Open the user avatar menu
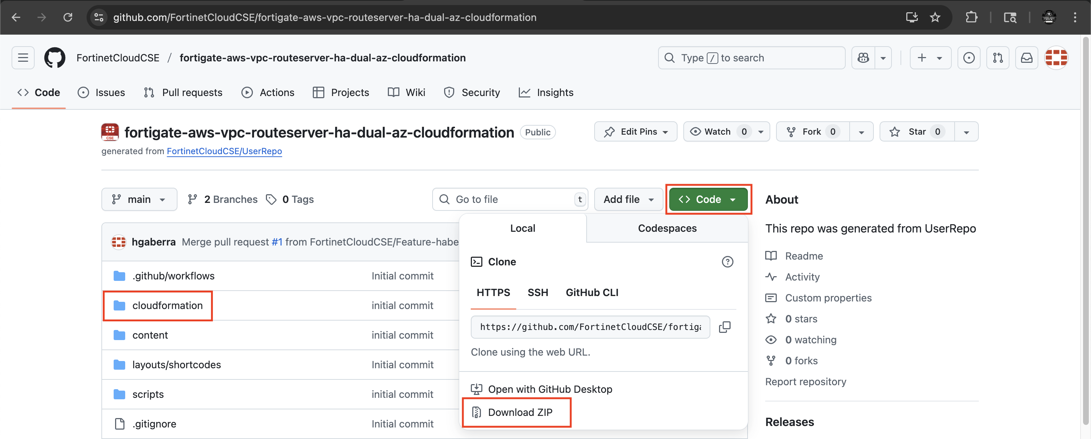The image size is (1091, 439). [1056, 58]
